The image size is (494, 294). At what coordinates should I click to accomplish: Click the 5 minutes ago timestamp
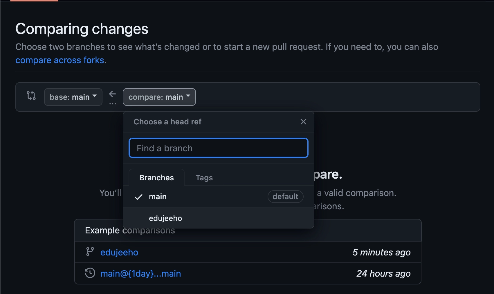[x=381, y=252]
